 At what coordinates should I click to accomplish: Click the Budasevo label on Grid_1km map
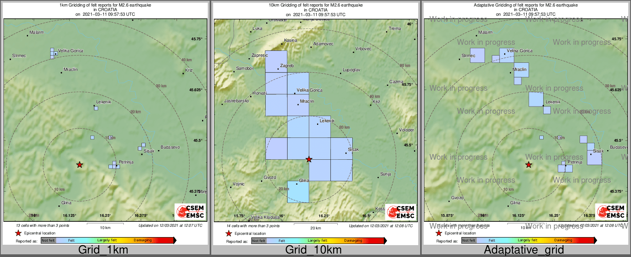pos(170,147)
